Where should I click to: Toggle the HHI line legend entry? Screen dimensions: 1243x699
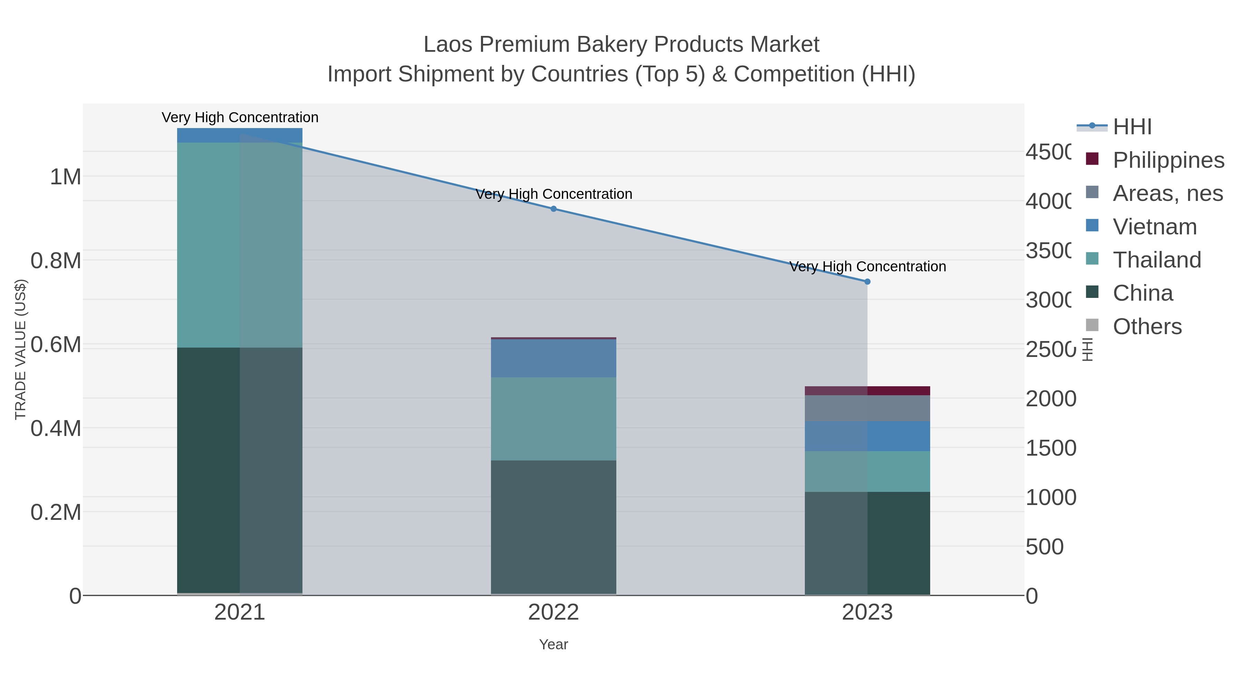pyautogui.click(x=1114, y=127)
